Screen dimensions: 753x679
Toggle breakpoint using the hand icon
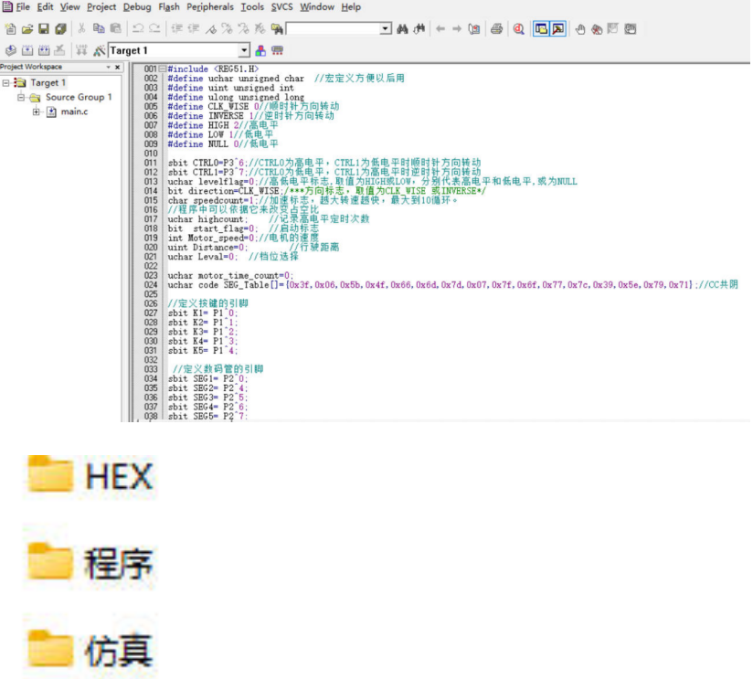pos(580,29)
